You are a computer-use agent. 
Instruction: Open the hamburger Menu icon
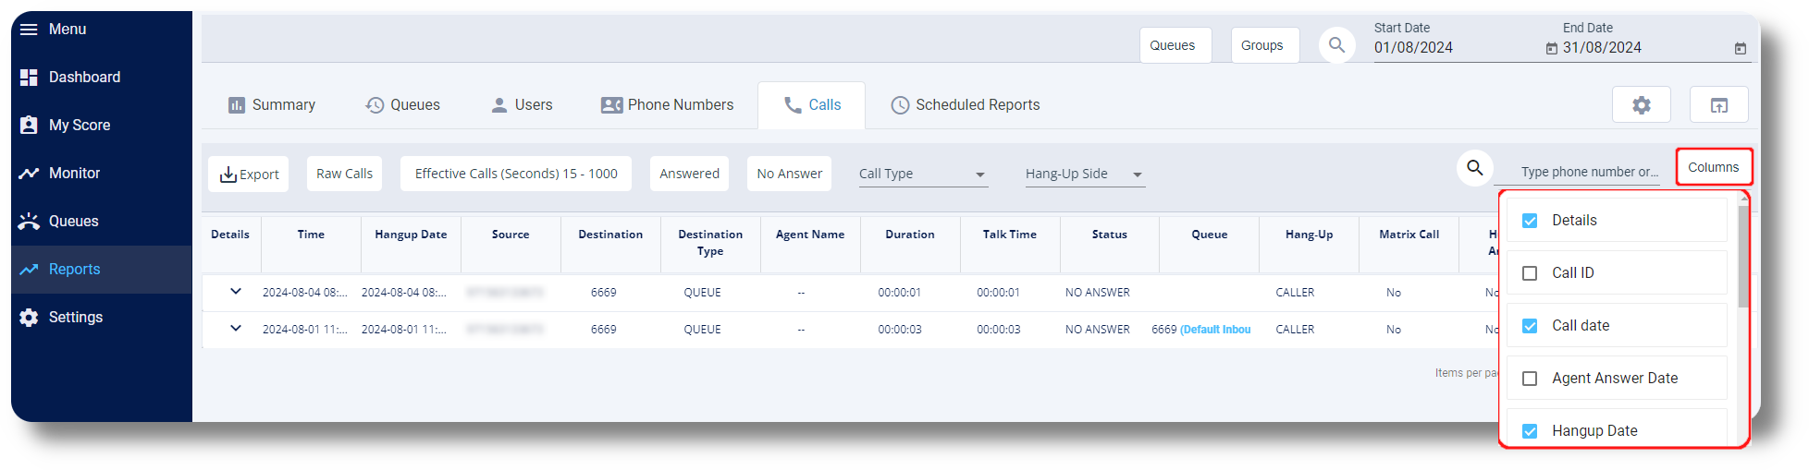click(29, 30)
